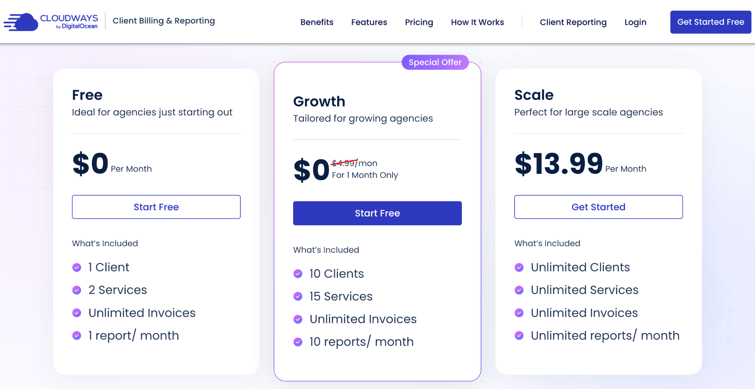Click the Special Offer badge

point(435,62)
